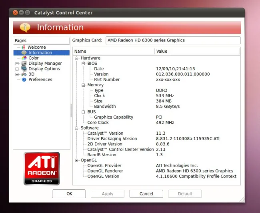Select the 2D Driver Version row
Image resolution: width=260 pixels, height=213 pixels.
(x=156, y=144)
